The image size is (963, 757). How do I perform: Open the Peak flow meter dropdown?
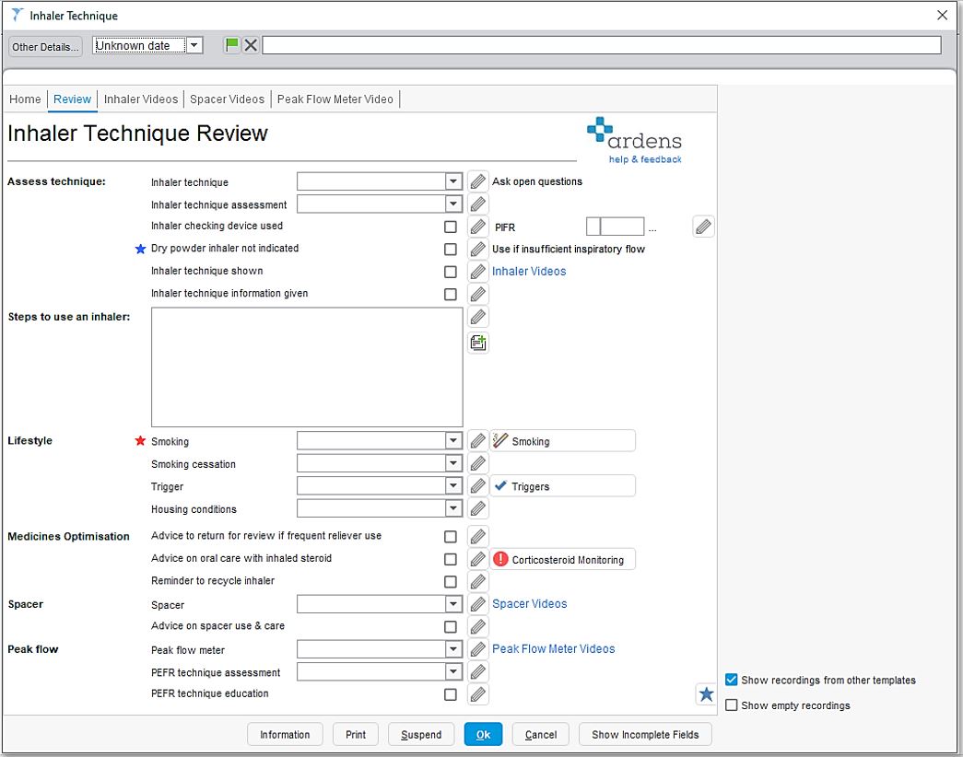pos(452,648)
